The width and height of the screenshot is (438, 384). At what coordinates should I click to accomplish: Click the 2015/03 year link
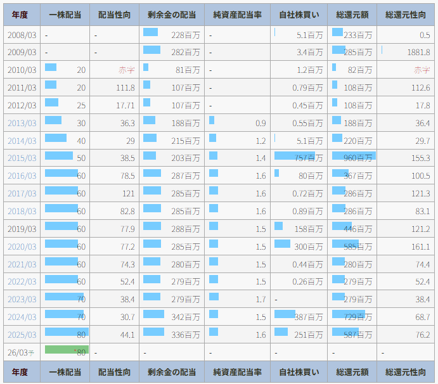(22, 158)
